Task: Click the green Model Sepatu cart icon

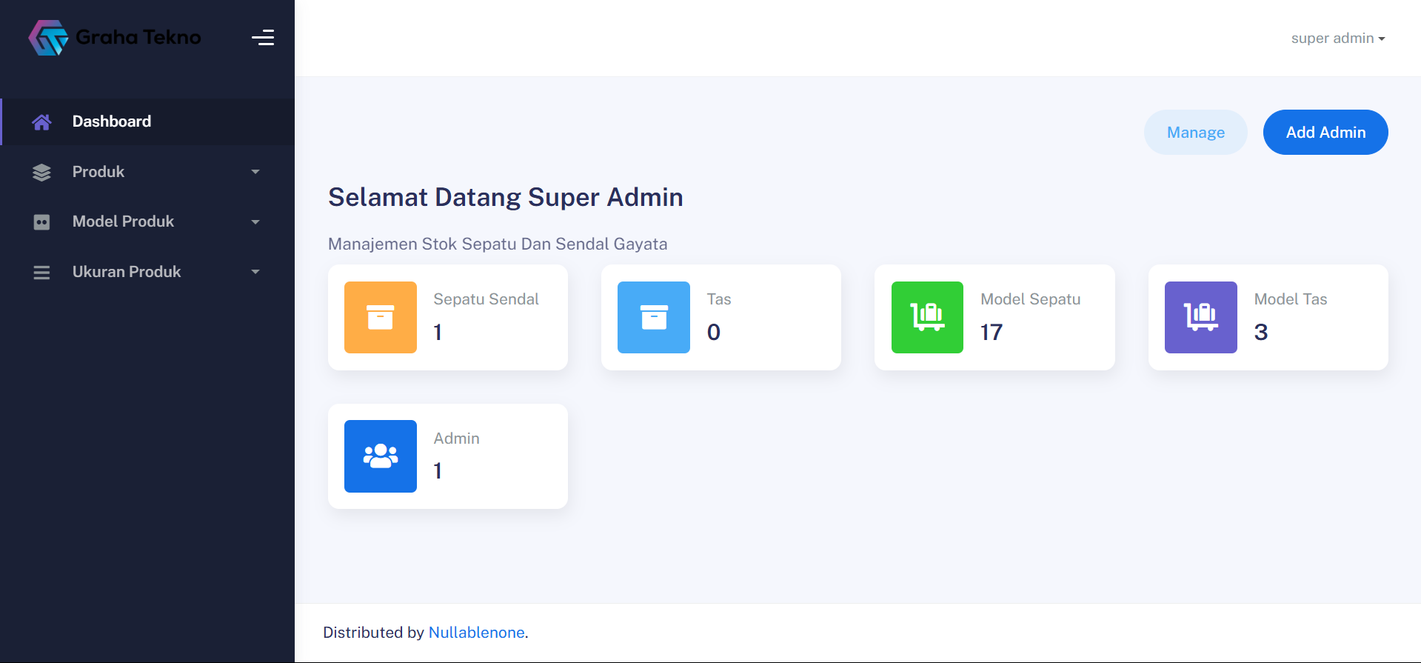Action: pos(927,317)
